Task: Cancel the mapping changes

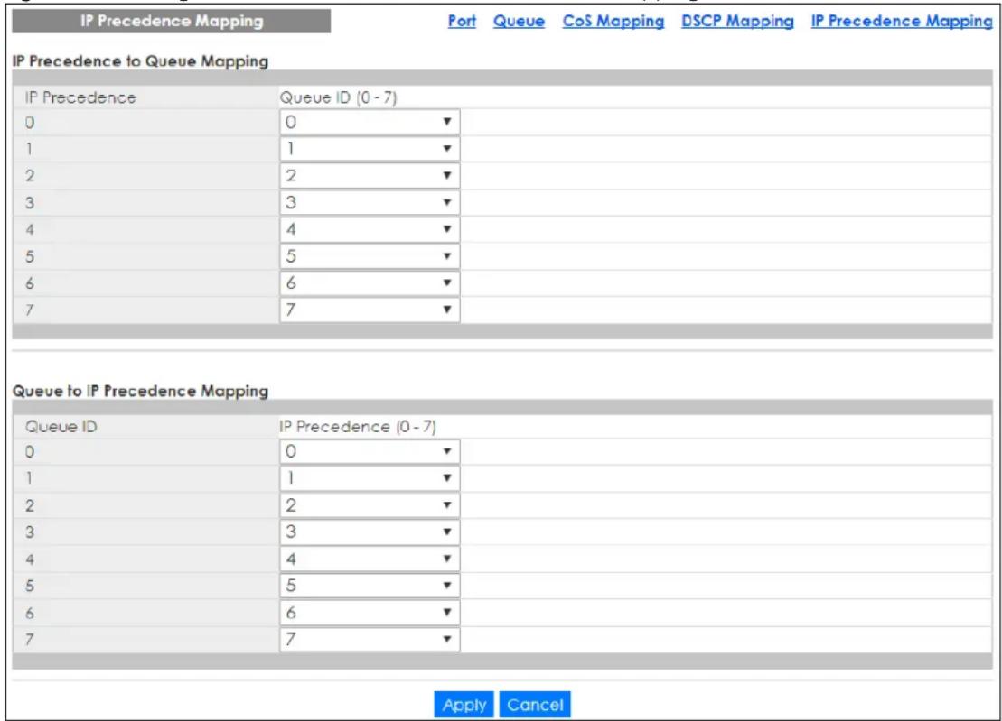Action: point(535,705)
